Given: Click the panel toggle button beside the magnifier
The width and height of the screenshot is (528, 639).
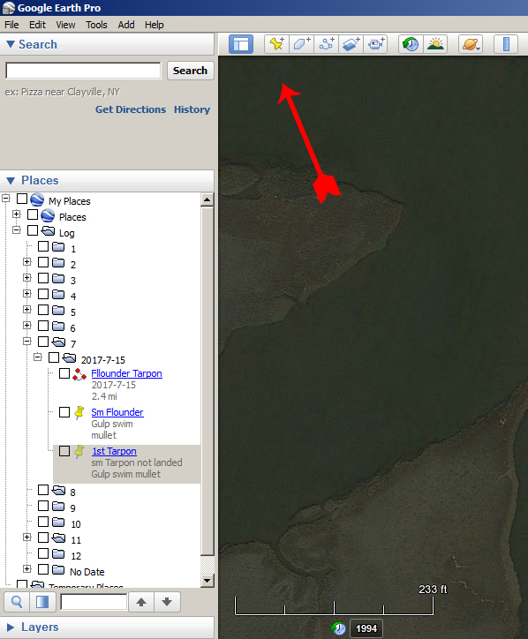Looking at the screenshot, I should click(x=42, y=602).
